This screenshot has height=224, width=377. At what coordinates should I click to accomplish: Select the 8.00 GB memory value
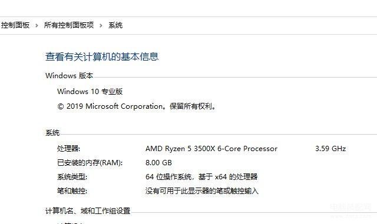[158, 163]
